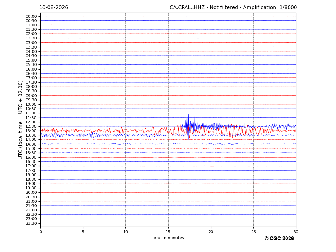Click the 09:30 time row label
The image size is (336, 252).
31,100
